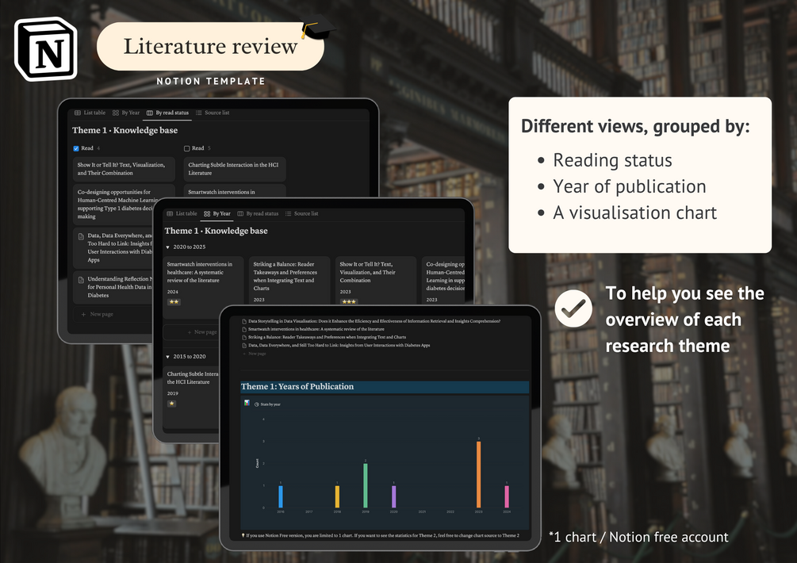Click the pink 2024 bar in the chart
The image size is (797, 563).
pos(507,496)
